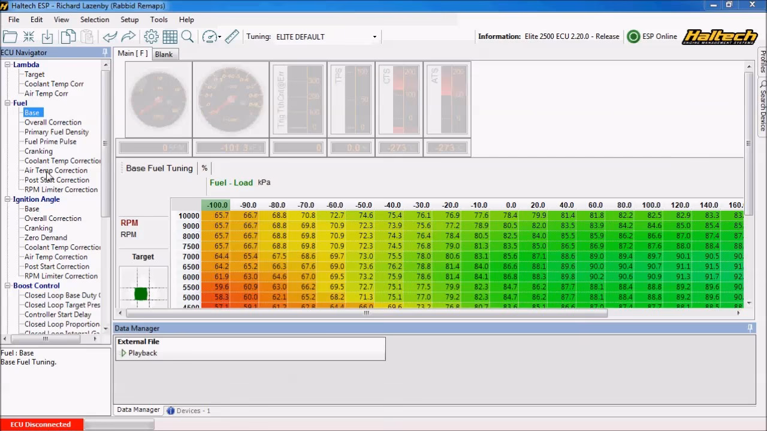The image size is (767, 431).
Task: Click the green ESP Online status icon
Action: tap(633, 37)
